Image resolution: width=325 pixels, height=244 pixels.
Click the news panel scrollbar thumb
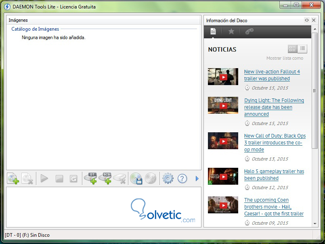click(315, 90)
